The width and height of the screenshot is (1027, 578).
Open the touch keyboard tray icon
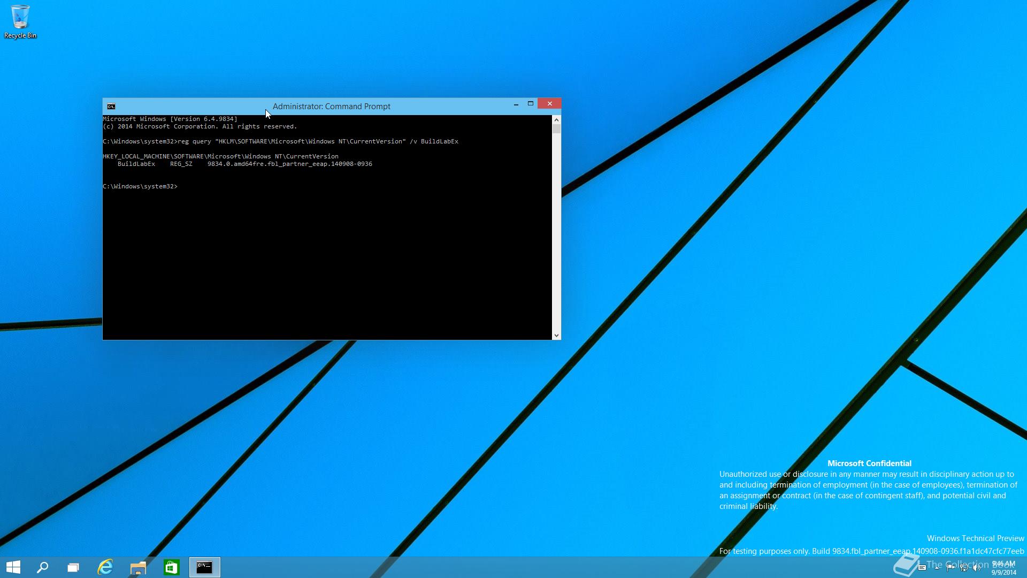tap(922, 567)
